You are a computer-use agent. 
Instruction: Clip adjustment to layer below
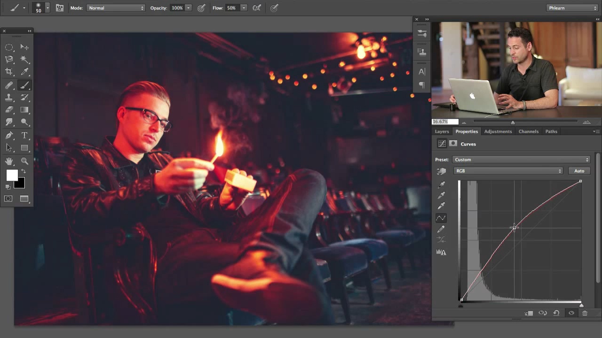click(529, 313)
